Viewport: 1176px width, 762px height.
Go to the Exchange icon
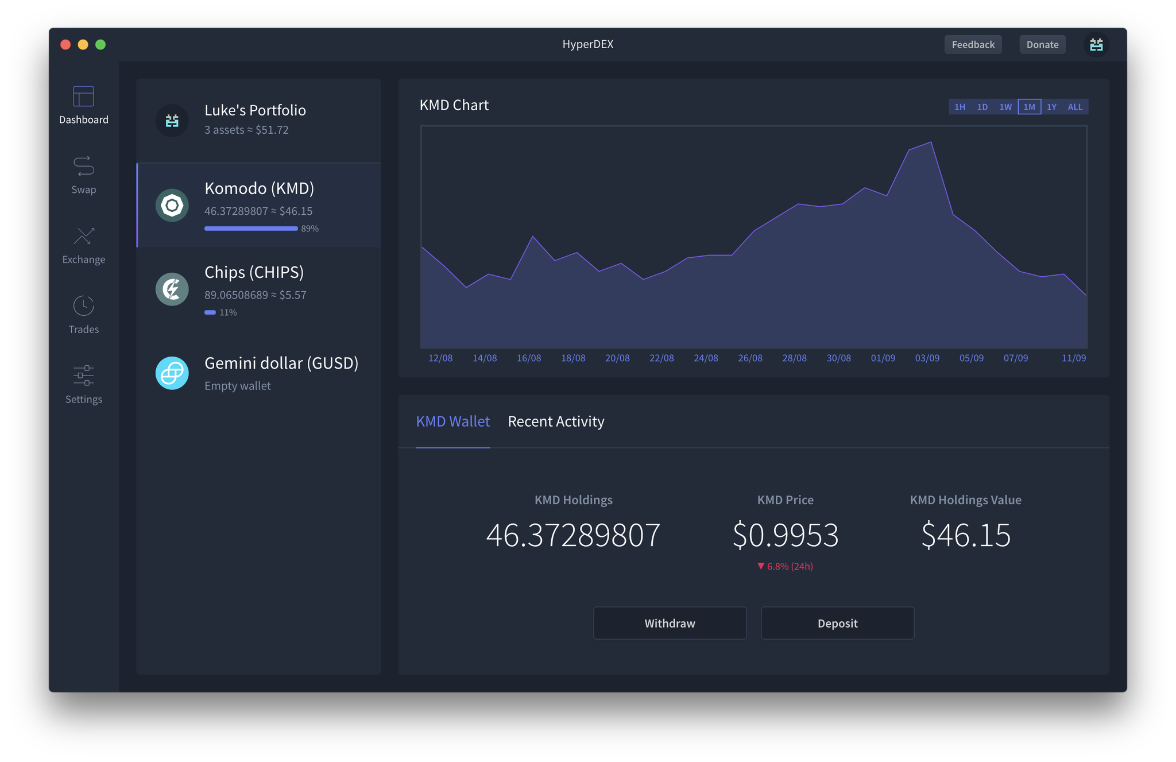83,236
